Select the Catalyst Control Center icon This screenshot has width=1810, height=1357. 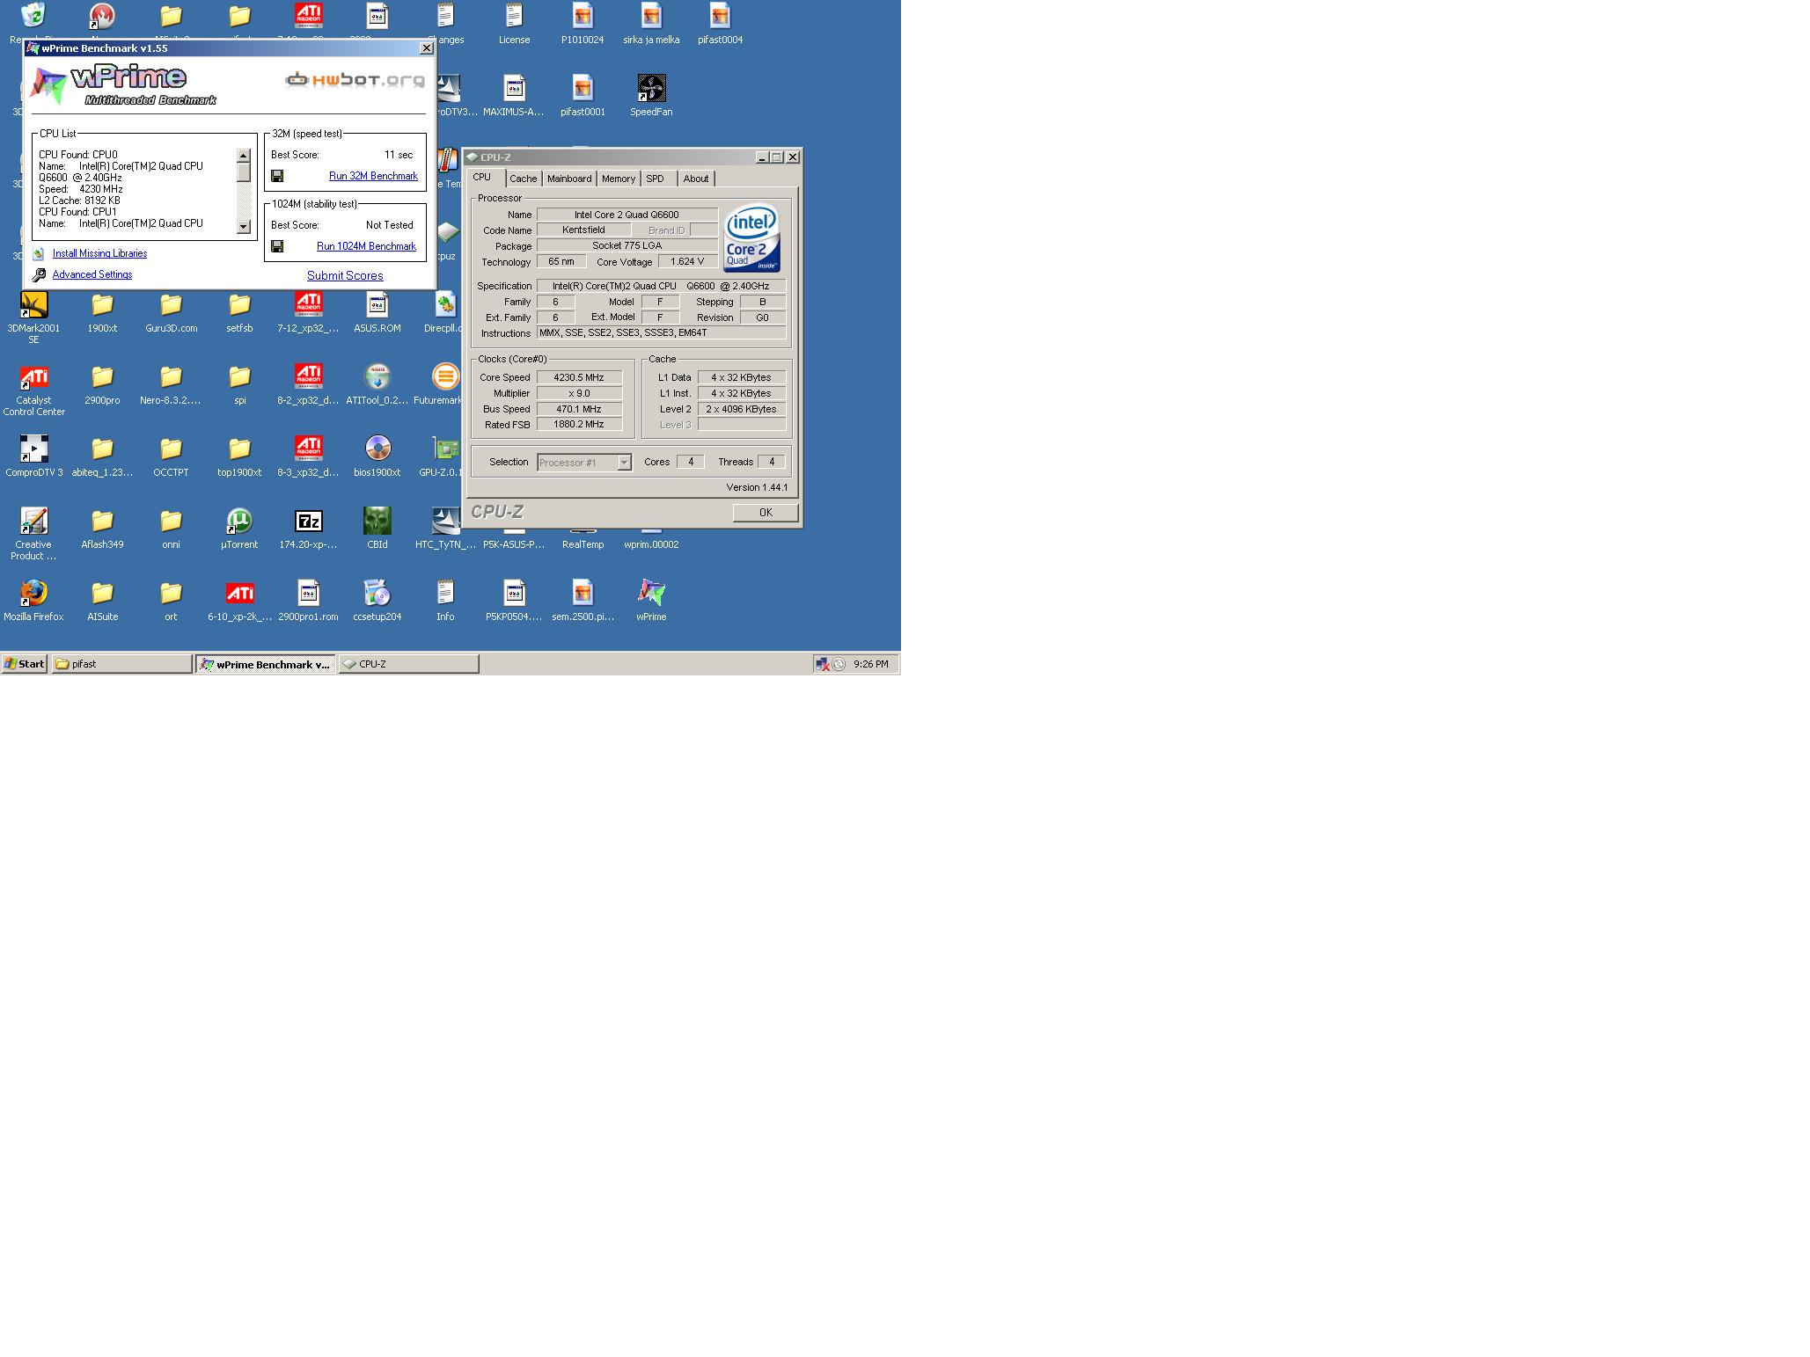(33, 390)
